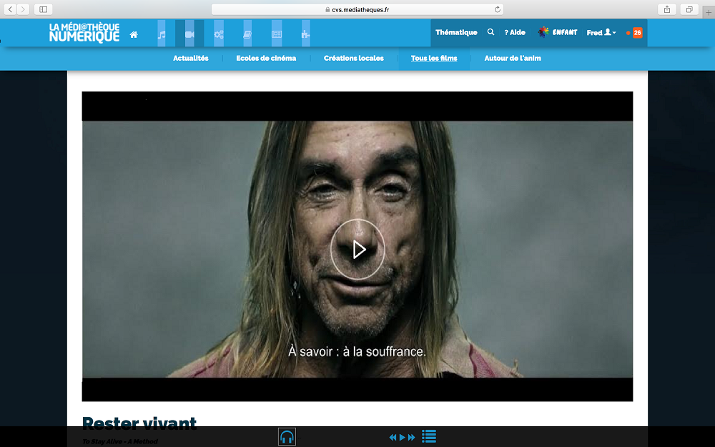Select Tous les films tab
Viewport: 715px width, 447px height.
click(x=434, y=59)
